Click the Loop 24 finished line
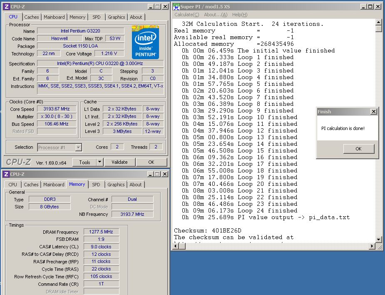The height and width of the screenshot is (295, 385). pyautogui.click(x=240, y=211)
